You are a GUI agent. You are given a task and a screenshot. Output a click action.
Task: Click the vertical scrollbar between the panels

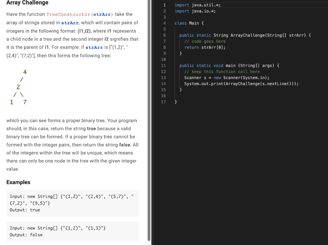coord(149,122)
